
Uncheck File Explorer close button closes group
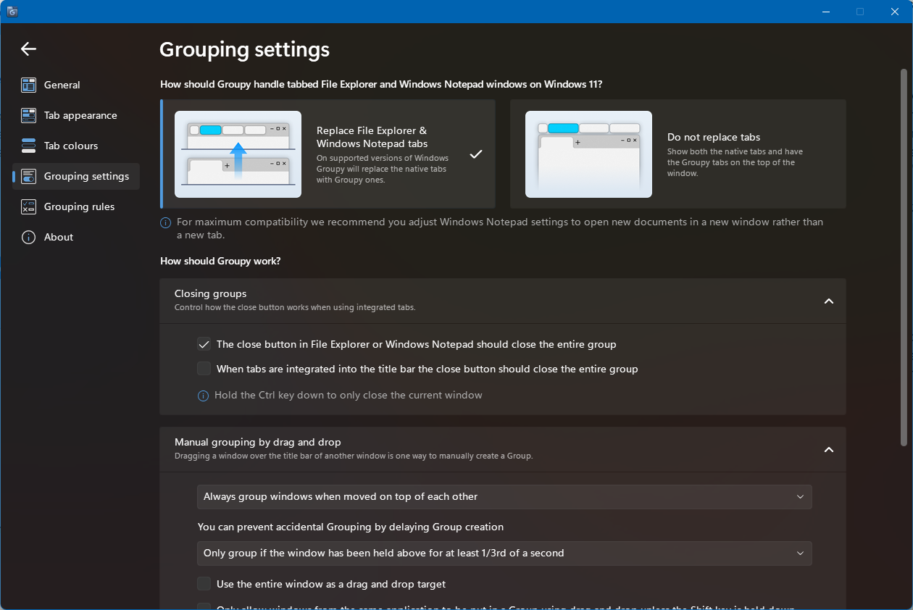(x=204, y=344)
